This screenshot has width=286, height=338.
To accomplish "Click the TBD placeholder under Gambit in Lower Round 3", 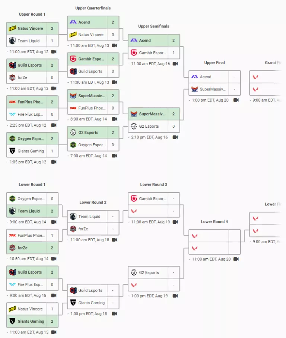I will [x=148, y=211].
